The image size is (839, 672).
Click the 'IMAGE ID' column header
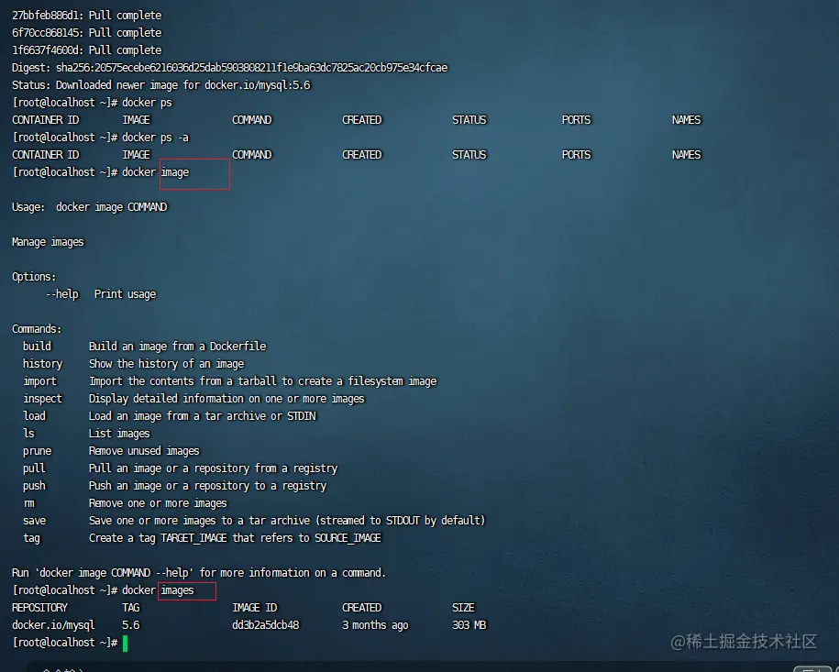coord(254,608)
